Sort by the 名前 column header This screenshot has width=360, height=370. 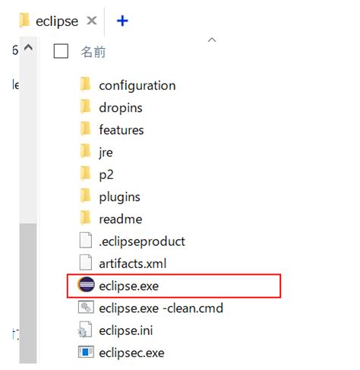(x=93, y=52)
